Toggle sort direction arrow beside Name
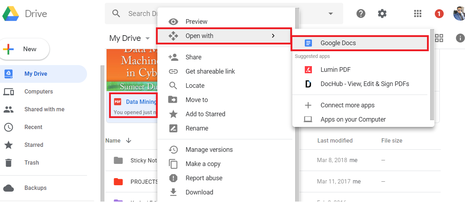The width and height of the screenshot is (465, 203). point(129,140)
